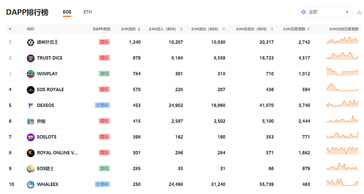Click the 娱乐 tag for EOS ROYALE

[x=104, y=89]
